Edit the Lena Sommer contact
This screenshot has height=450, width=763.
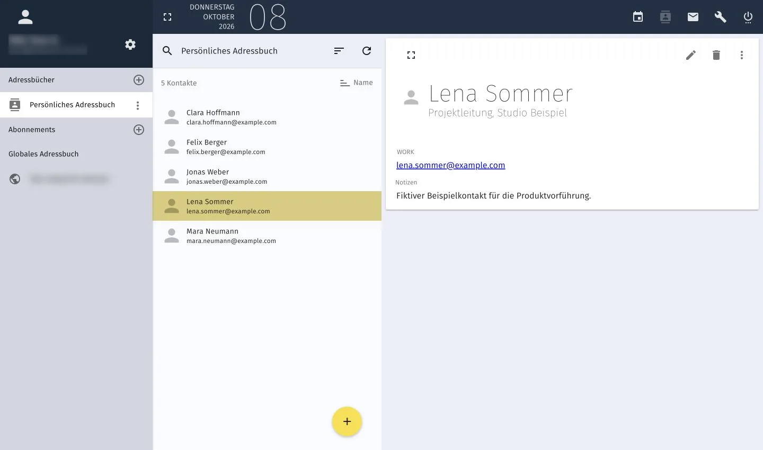tap(691, 55)
